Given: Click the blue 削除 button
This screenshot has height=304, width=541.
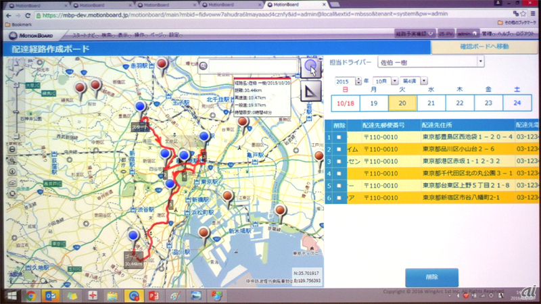Looking at the screenshot, I should coord(431,277).
